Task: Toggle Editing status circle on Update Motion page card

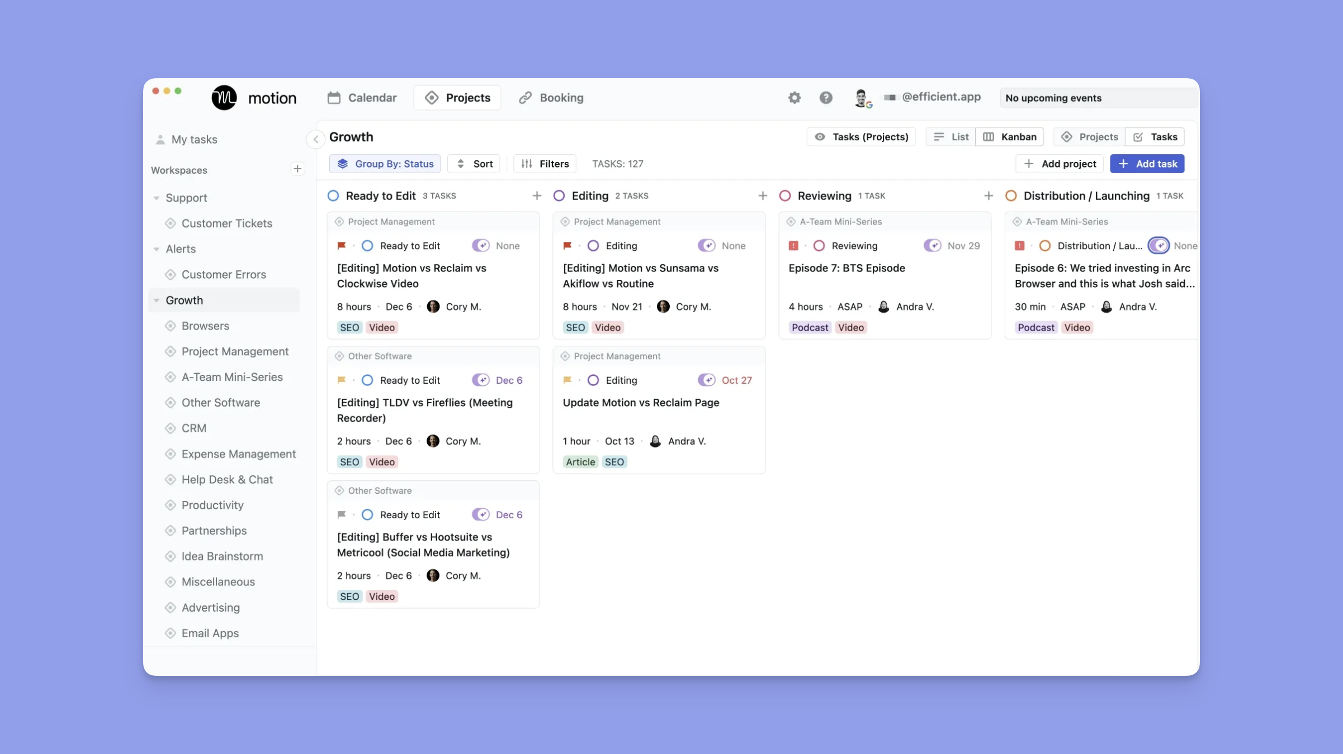Action: click(x=593, y=380)
